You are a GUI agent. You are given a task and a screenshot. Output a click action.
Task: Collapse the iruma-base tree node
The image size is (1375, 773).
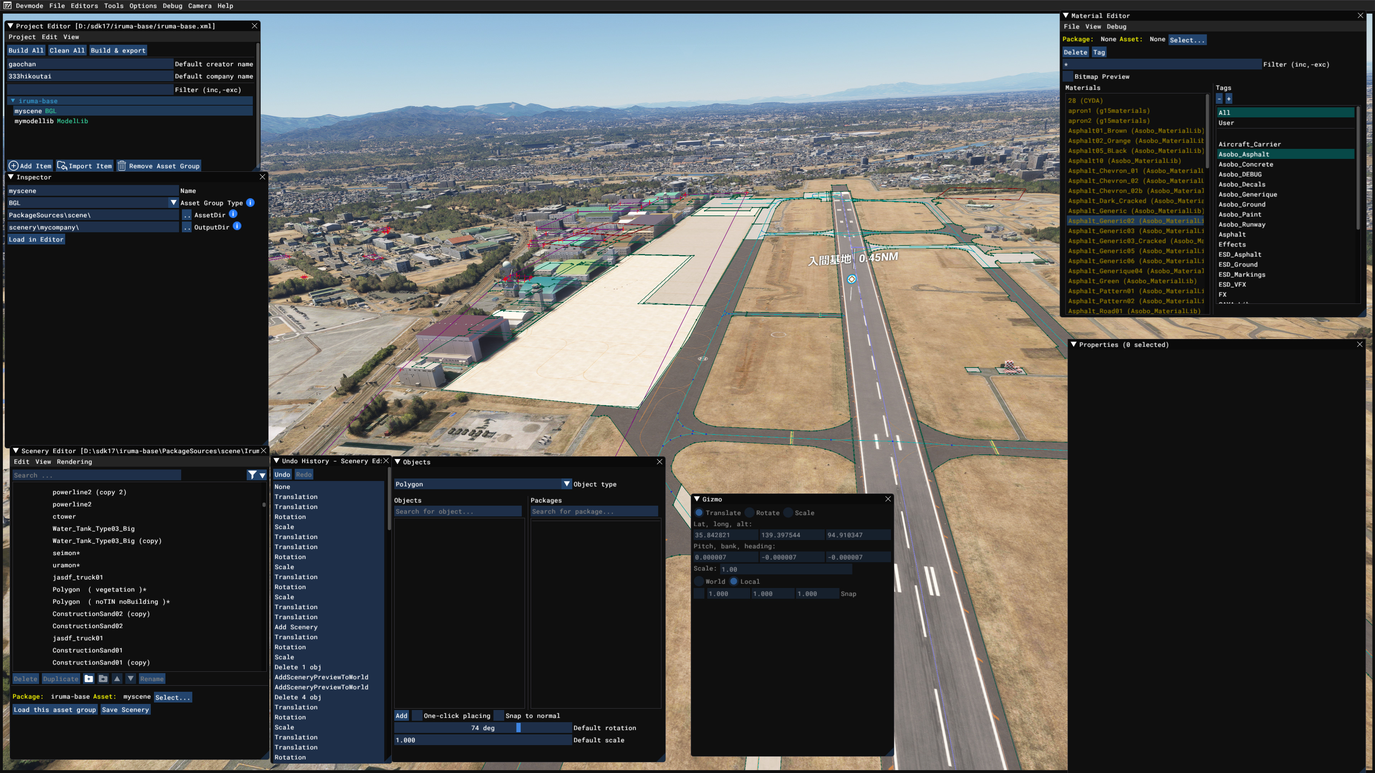13,101
